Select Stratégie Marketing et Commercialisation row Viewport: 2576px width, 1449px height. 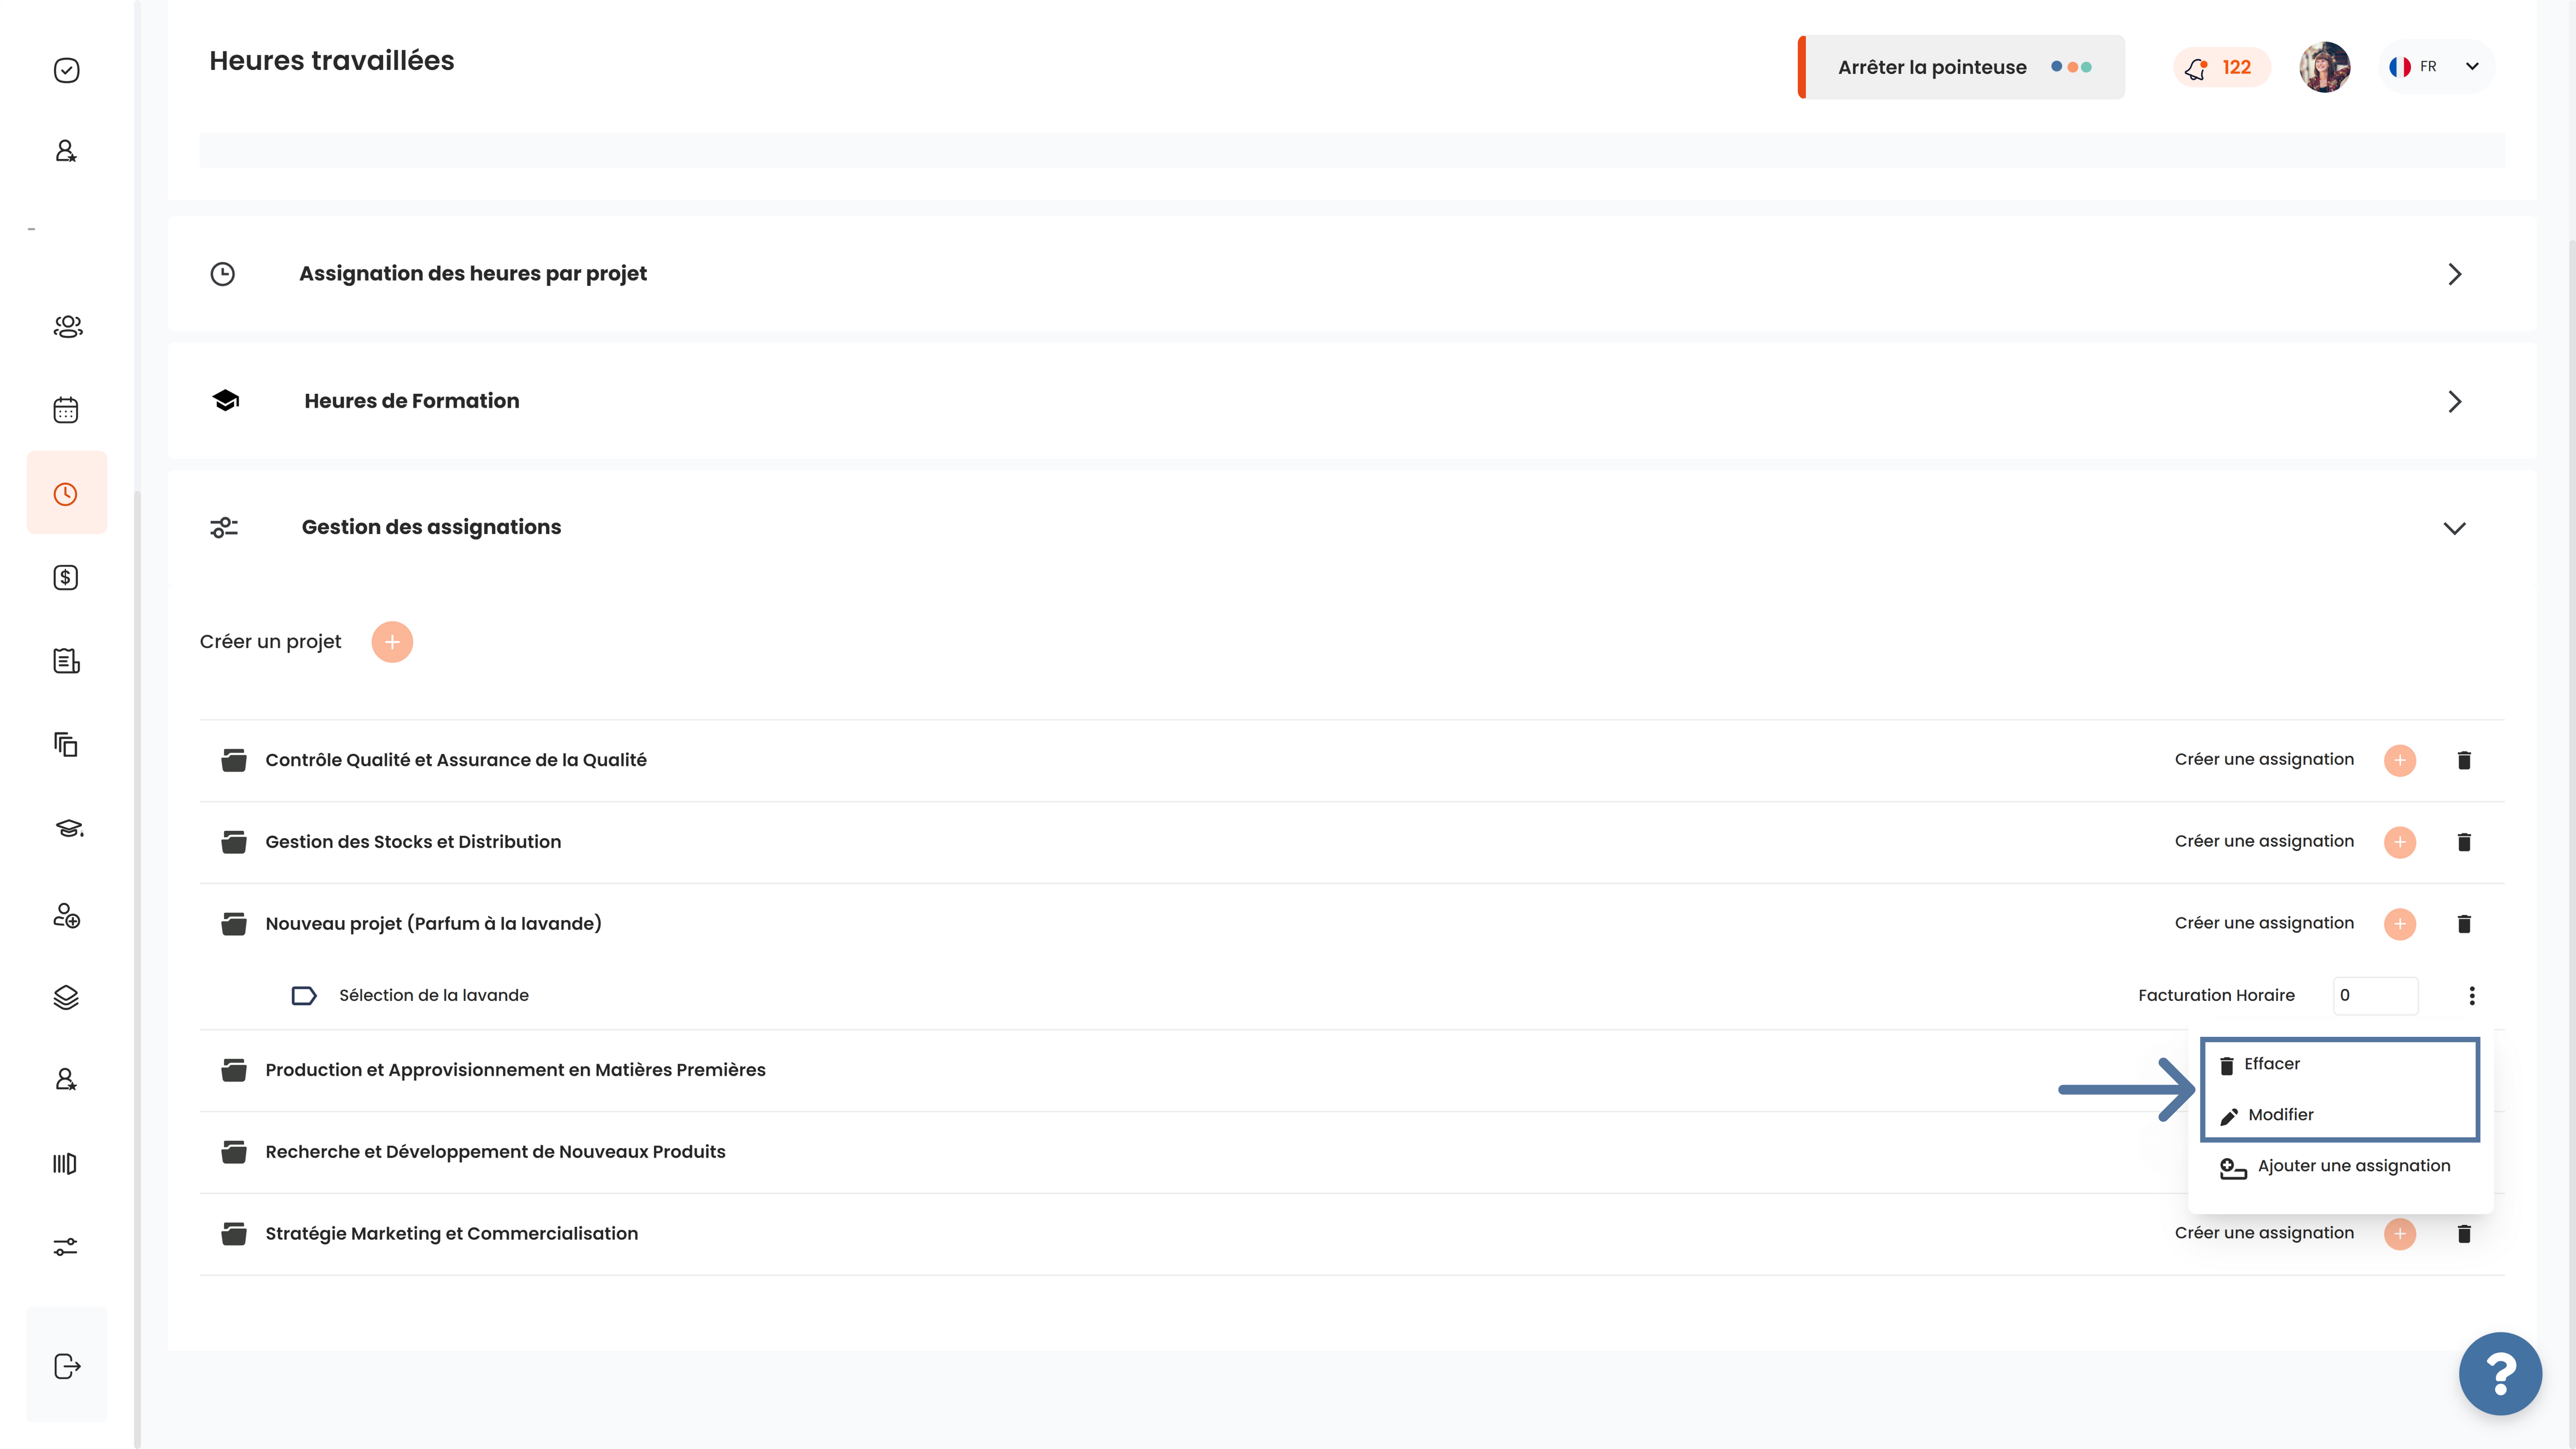pyautogui.click(x=1352, y=1234)
